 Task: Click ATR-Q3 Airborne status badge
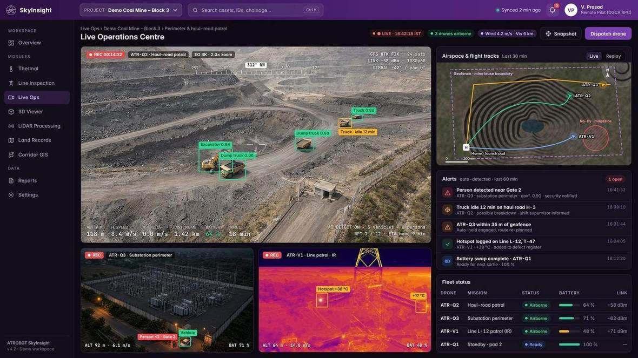click(x=536, y=319)
